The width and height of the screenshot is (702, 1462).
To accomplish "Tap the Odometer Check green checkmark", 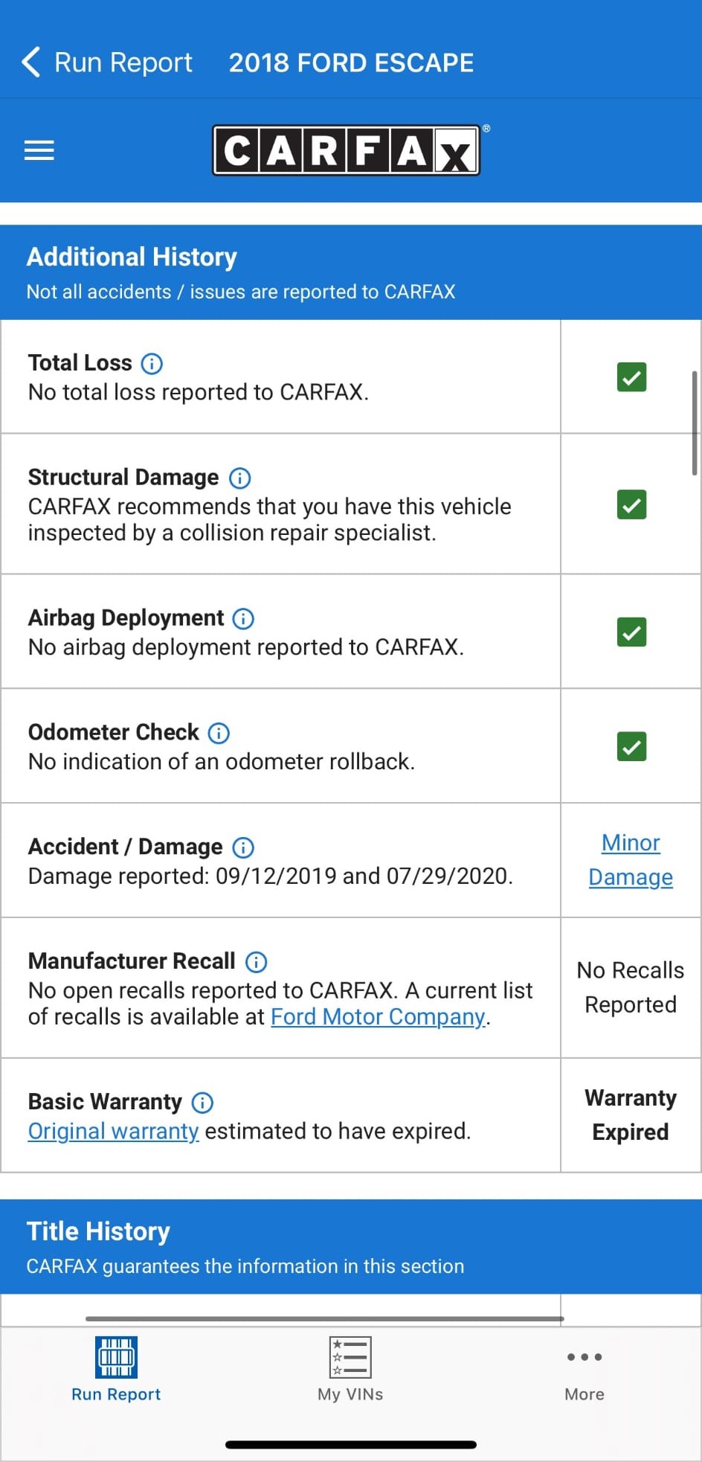I will [x=631, y=746].
